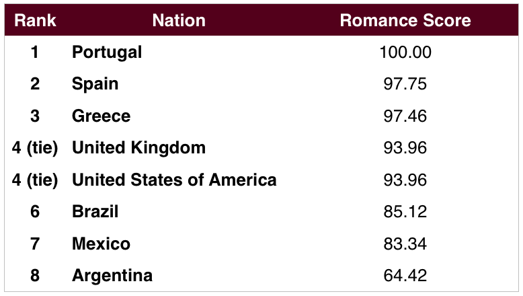Select the Portugal nation cell
Screen dimensions: 523x296
[107, 52]
